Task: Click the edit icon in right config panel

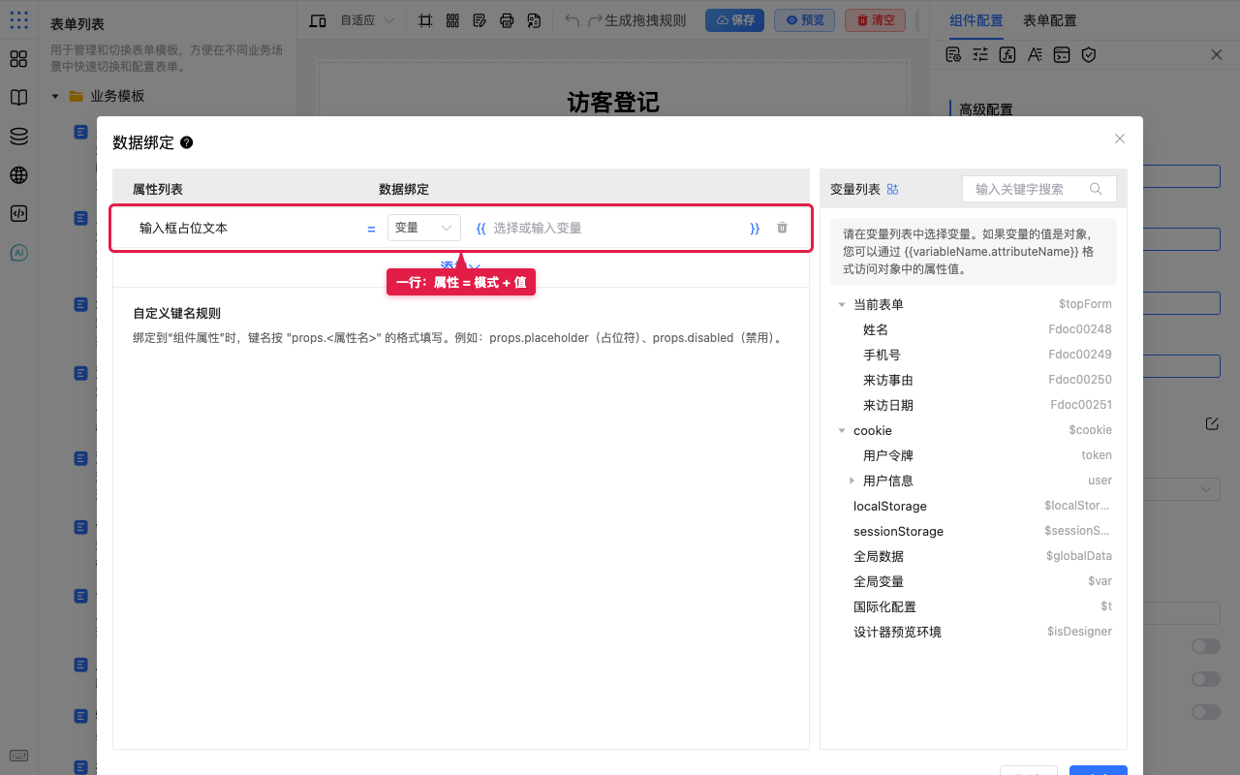Action: click(1212, 423)
